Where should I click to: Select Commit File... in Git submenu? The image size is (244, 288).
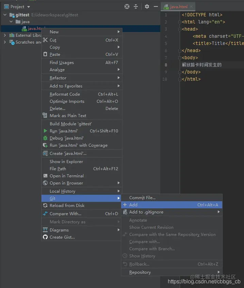point(172,198)
